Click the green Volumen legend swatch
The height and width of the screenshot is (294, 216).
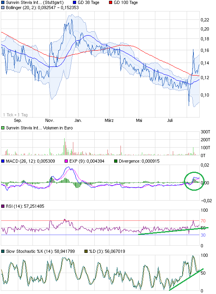(3, 128)
